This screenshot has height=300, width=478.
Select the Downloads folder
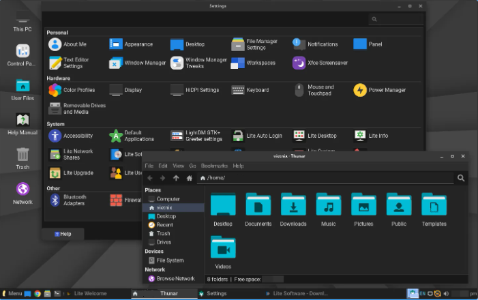click(293, 210)
